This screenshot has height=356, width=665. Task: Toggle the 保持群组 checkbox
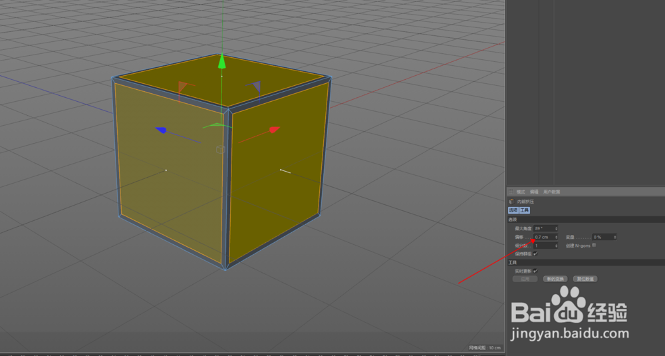tap(535, 254)
